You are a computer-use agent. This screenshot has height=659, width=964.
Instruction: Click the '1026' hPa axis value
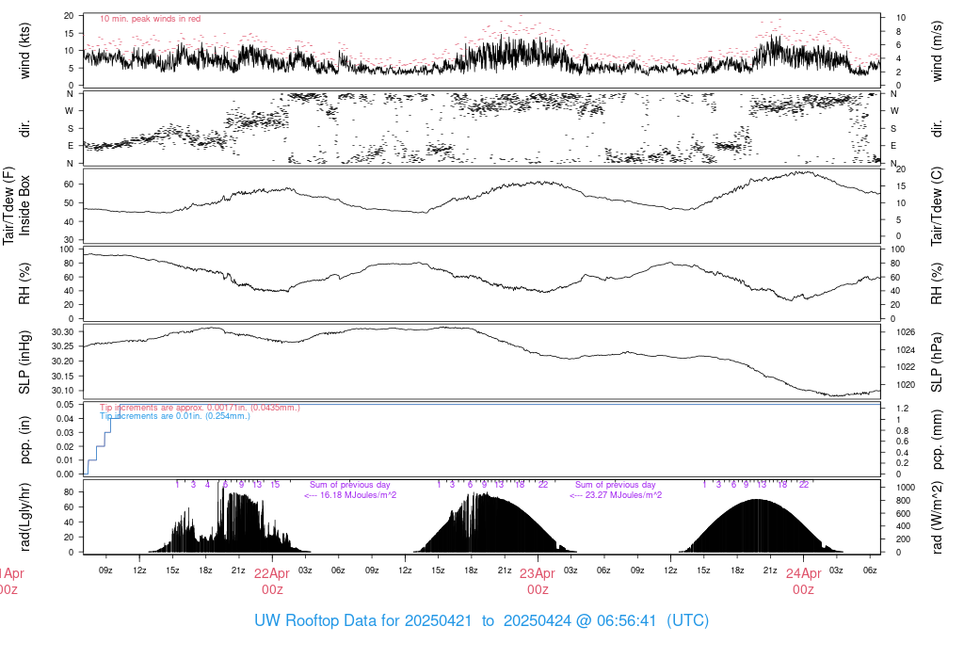906,332
